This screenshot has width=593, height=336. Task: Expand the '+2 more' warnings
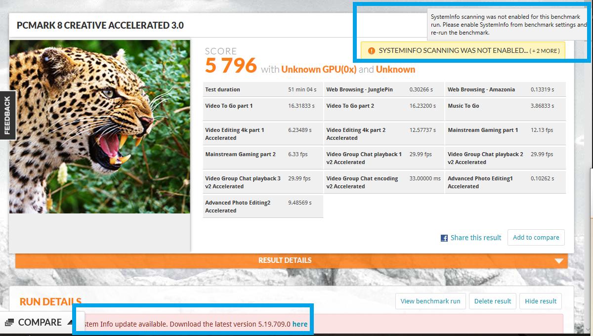coord(545,51)
